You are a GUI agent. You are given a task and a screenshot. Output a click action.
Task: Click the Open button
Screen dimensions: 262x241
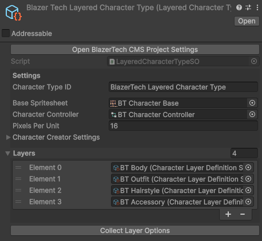247,21
